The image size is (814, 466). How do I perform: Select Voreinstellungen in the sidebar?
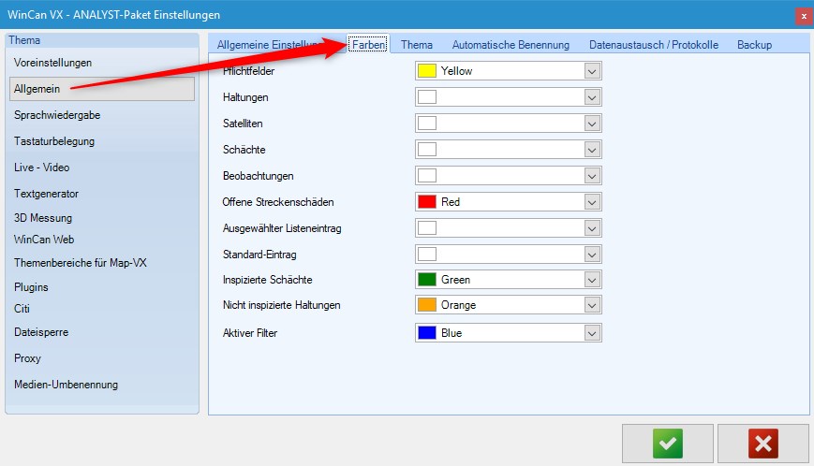53,63
